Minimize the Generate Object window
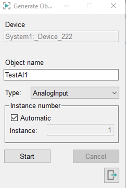Screen dimensions: 126x188 point(66,6)
